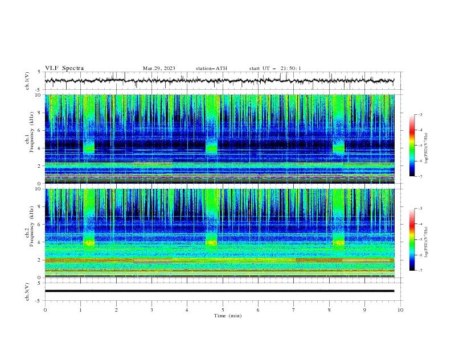
Task: Click the ch.1 4 kHz burst near minute 4.7
Action: pyautogui.click(x=212, y=148)
